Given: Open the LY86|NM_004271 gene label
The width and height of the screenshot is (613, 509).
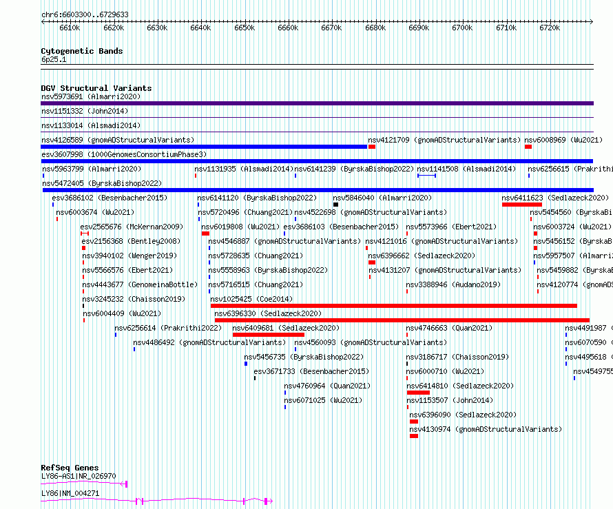Looking at the screenshot, I should coord(70,493).
